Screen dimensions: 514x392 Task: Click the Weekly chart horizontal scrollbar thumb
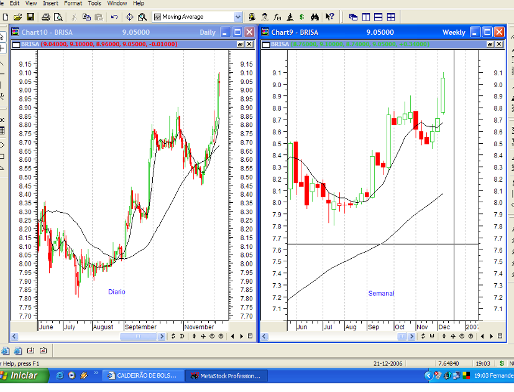point(402,336)
